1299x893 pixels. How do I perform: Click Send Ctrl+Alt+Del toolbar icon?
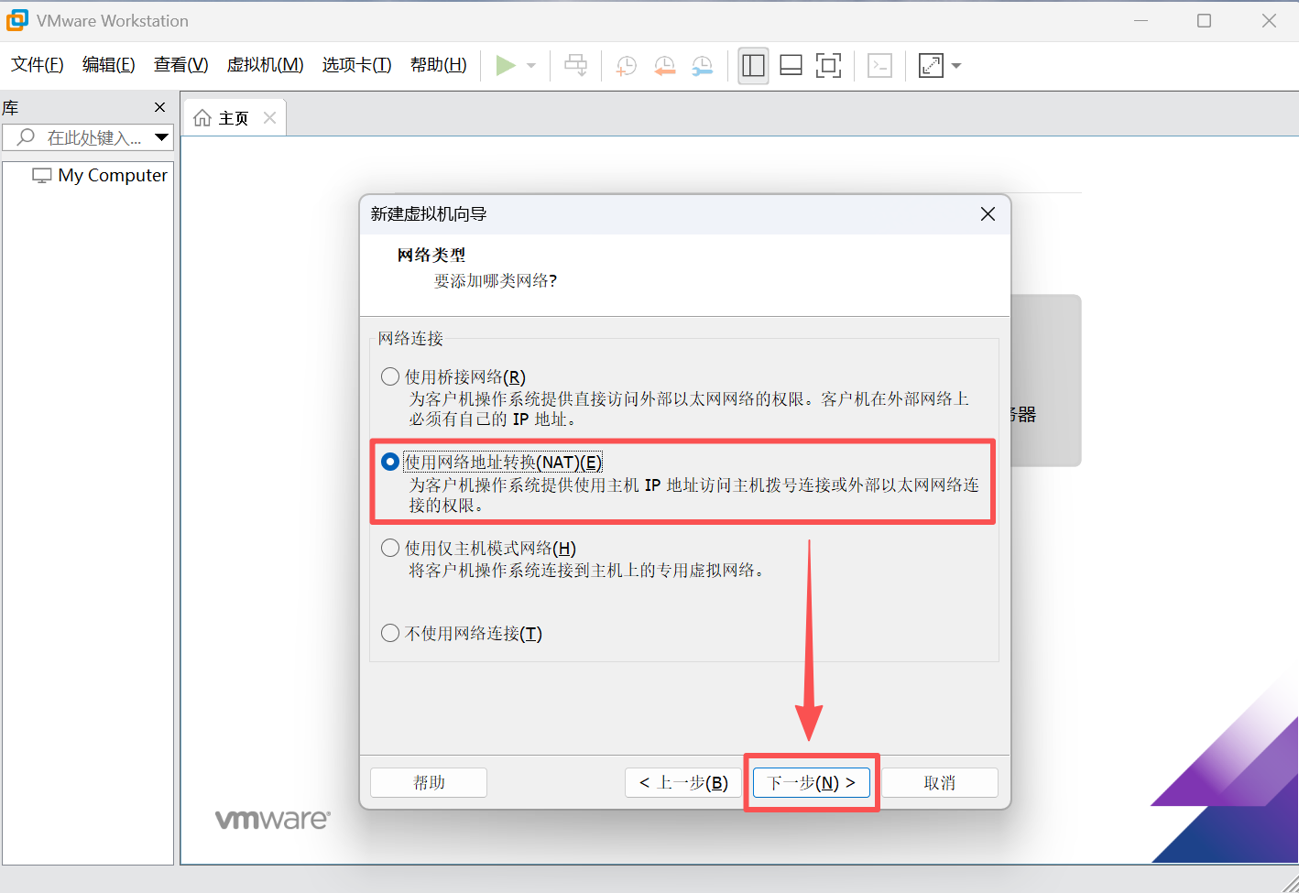576,66
